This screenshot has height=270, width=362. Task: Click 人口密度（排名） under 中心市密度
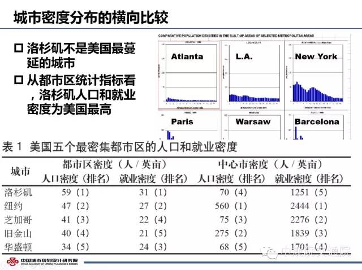click(231, 178)
